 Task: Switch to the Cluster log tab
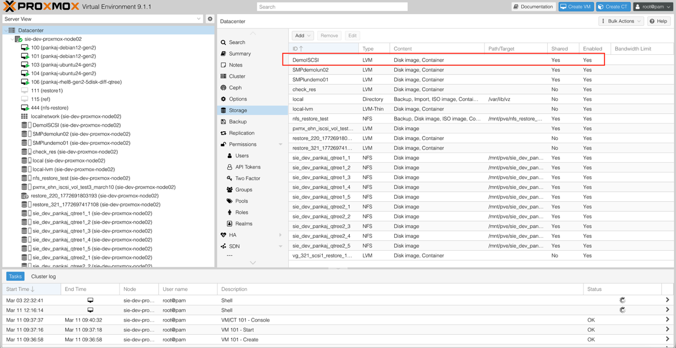(x=43, y=276)
